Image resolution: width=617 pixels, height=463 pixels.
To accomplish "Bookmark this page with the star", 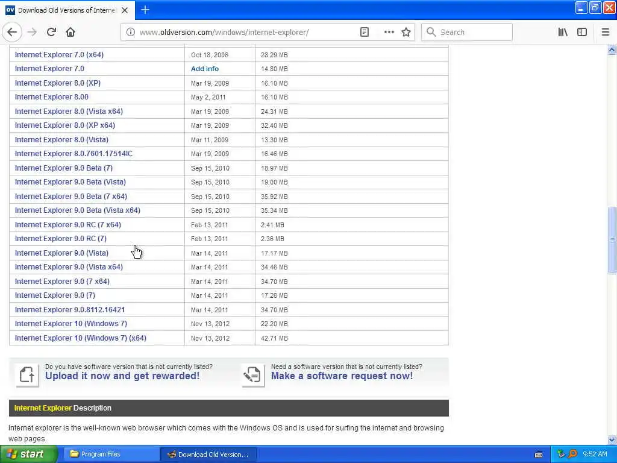I will pos(406,33).
